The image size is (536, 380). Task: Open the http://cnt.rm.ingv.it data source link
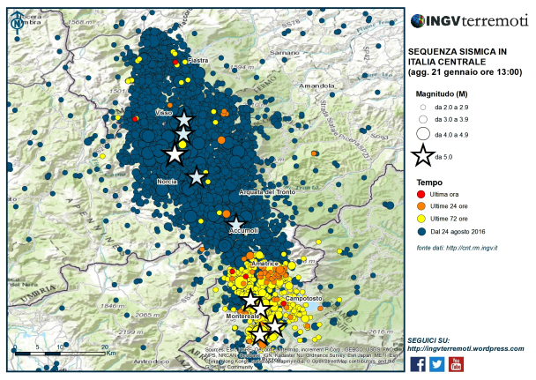pos(472,248)
